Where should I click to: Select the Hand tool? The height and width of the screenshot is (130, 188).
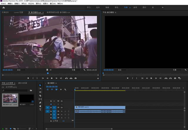point(40,106)
